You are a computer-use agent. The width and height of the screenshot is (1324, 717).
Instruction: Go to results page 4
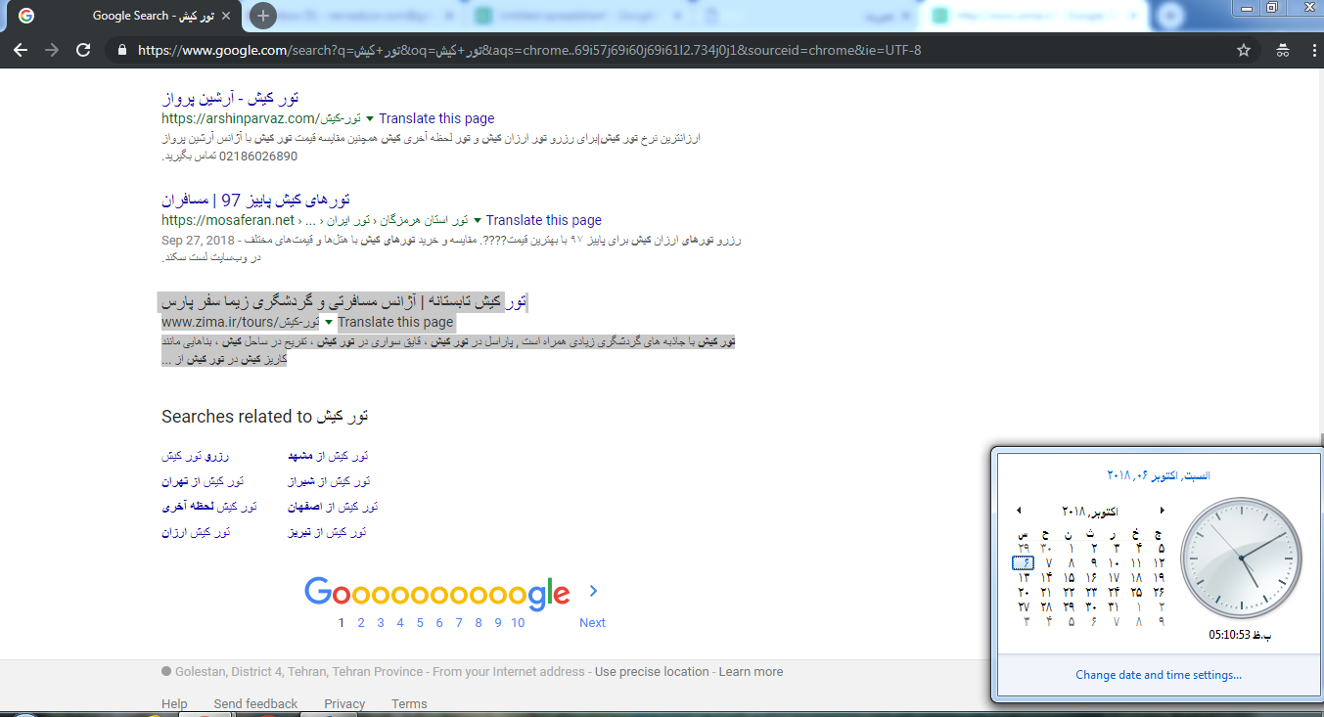point(400,622)
